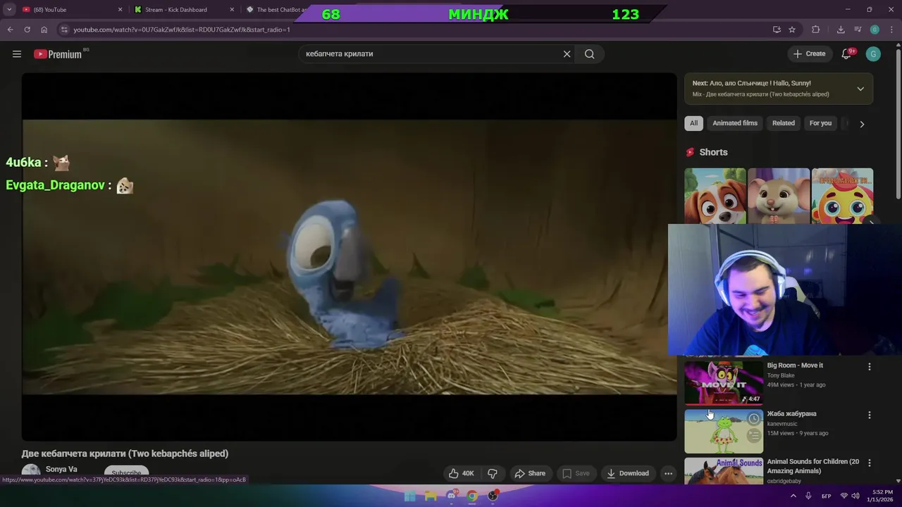
Task: Open the tab search dropdown
Action: point(9,10)
